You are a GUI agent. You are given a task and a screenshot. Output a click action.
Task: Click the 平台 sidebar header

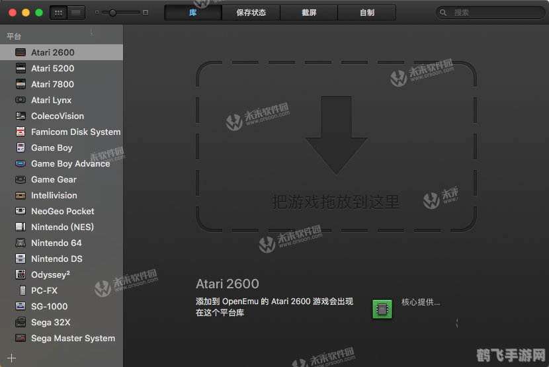(x=14, y=36)
